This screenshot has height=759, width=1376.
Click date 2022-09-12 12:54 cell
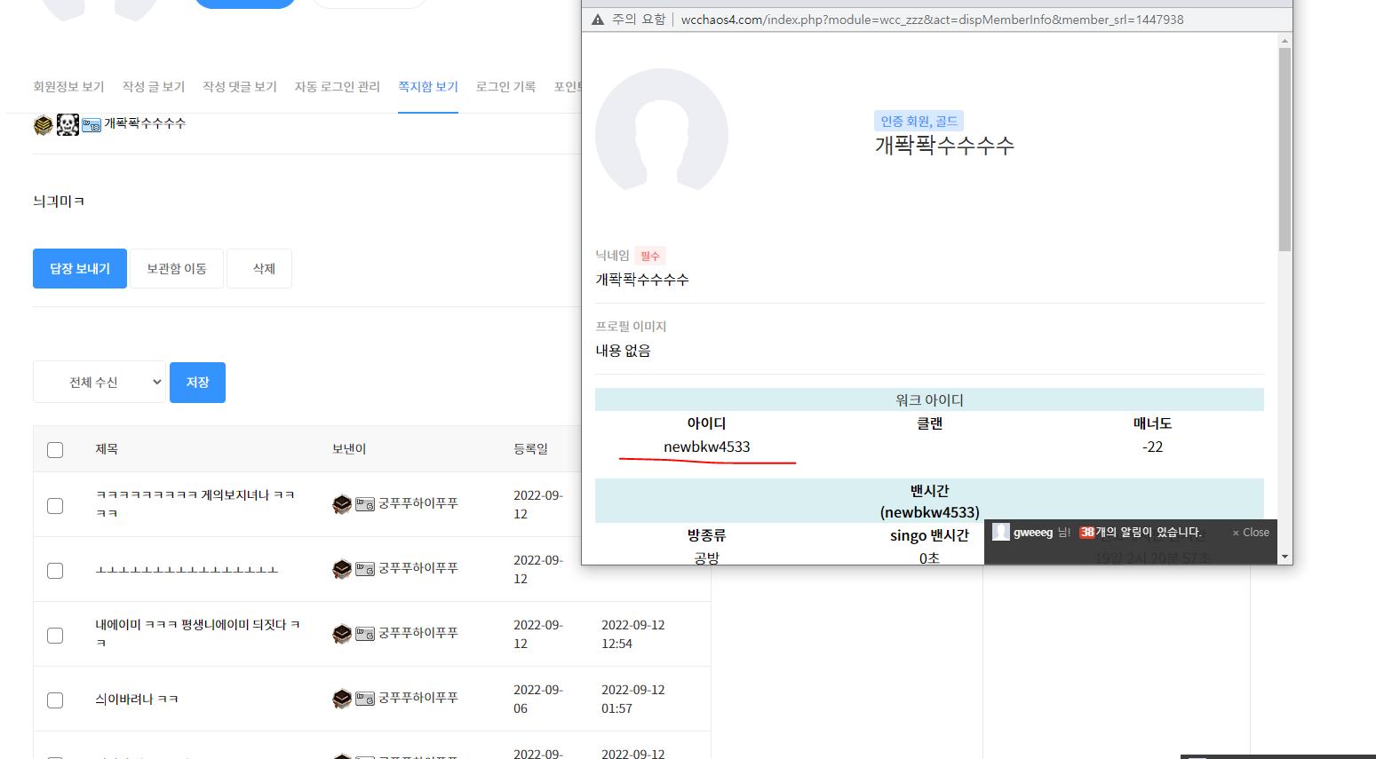633,634
